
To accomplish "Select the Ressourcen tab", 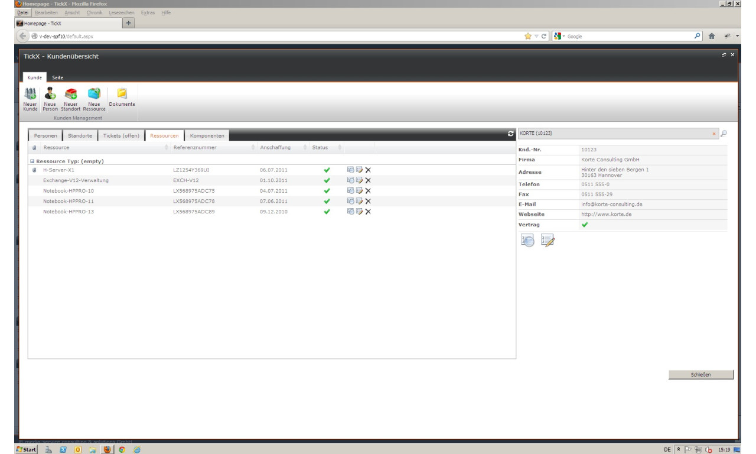I will (164, 136).
